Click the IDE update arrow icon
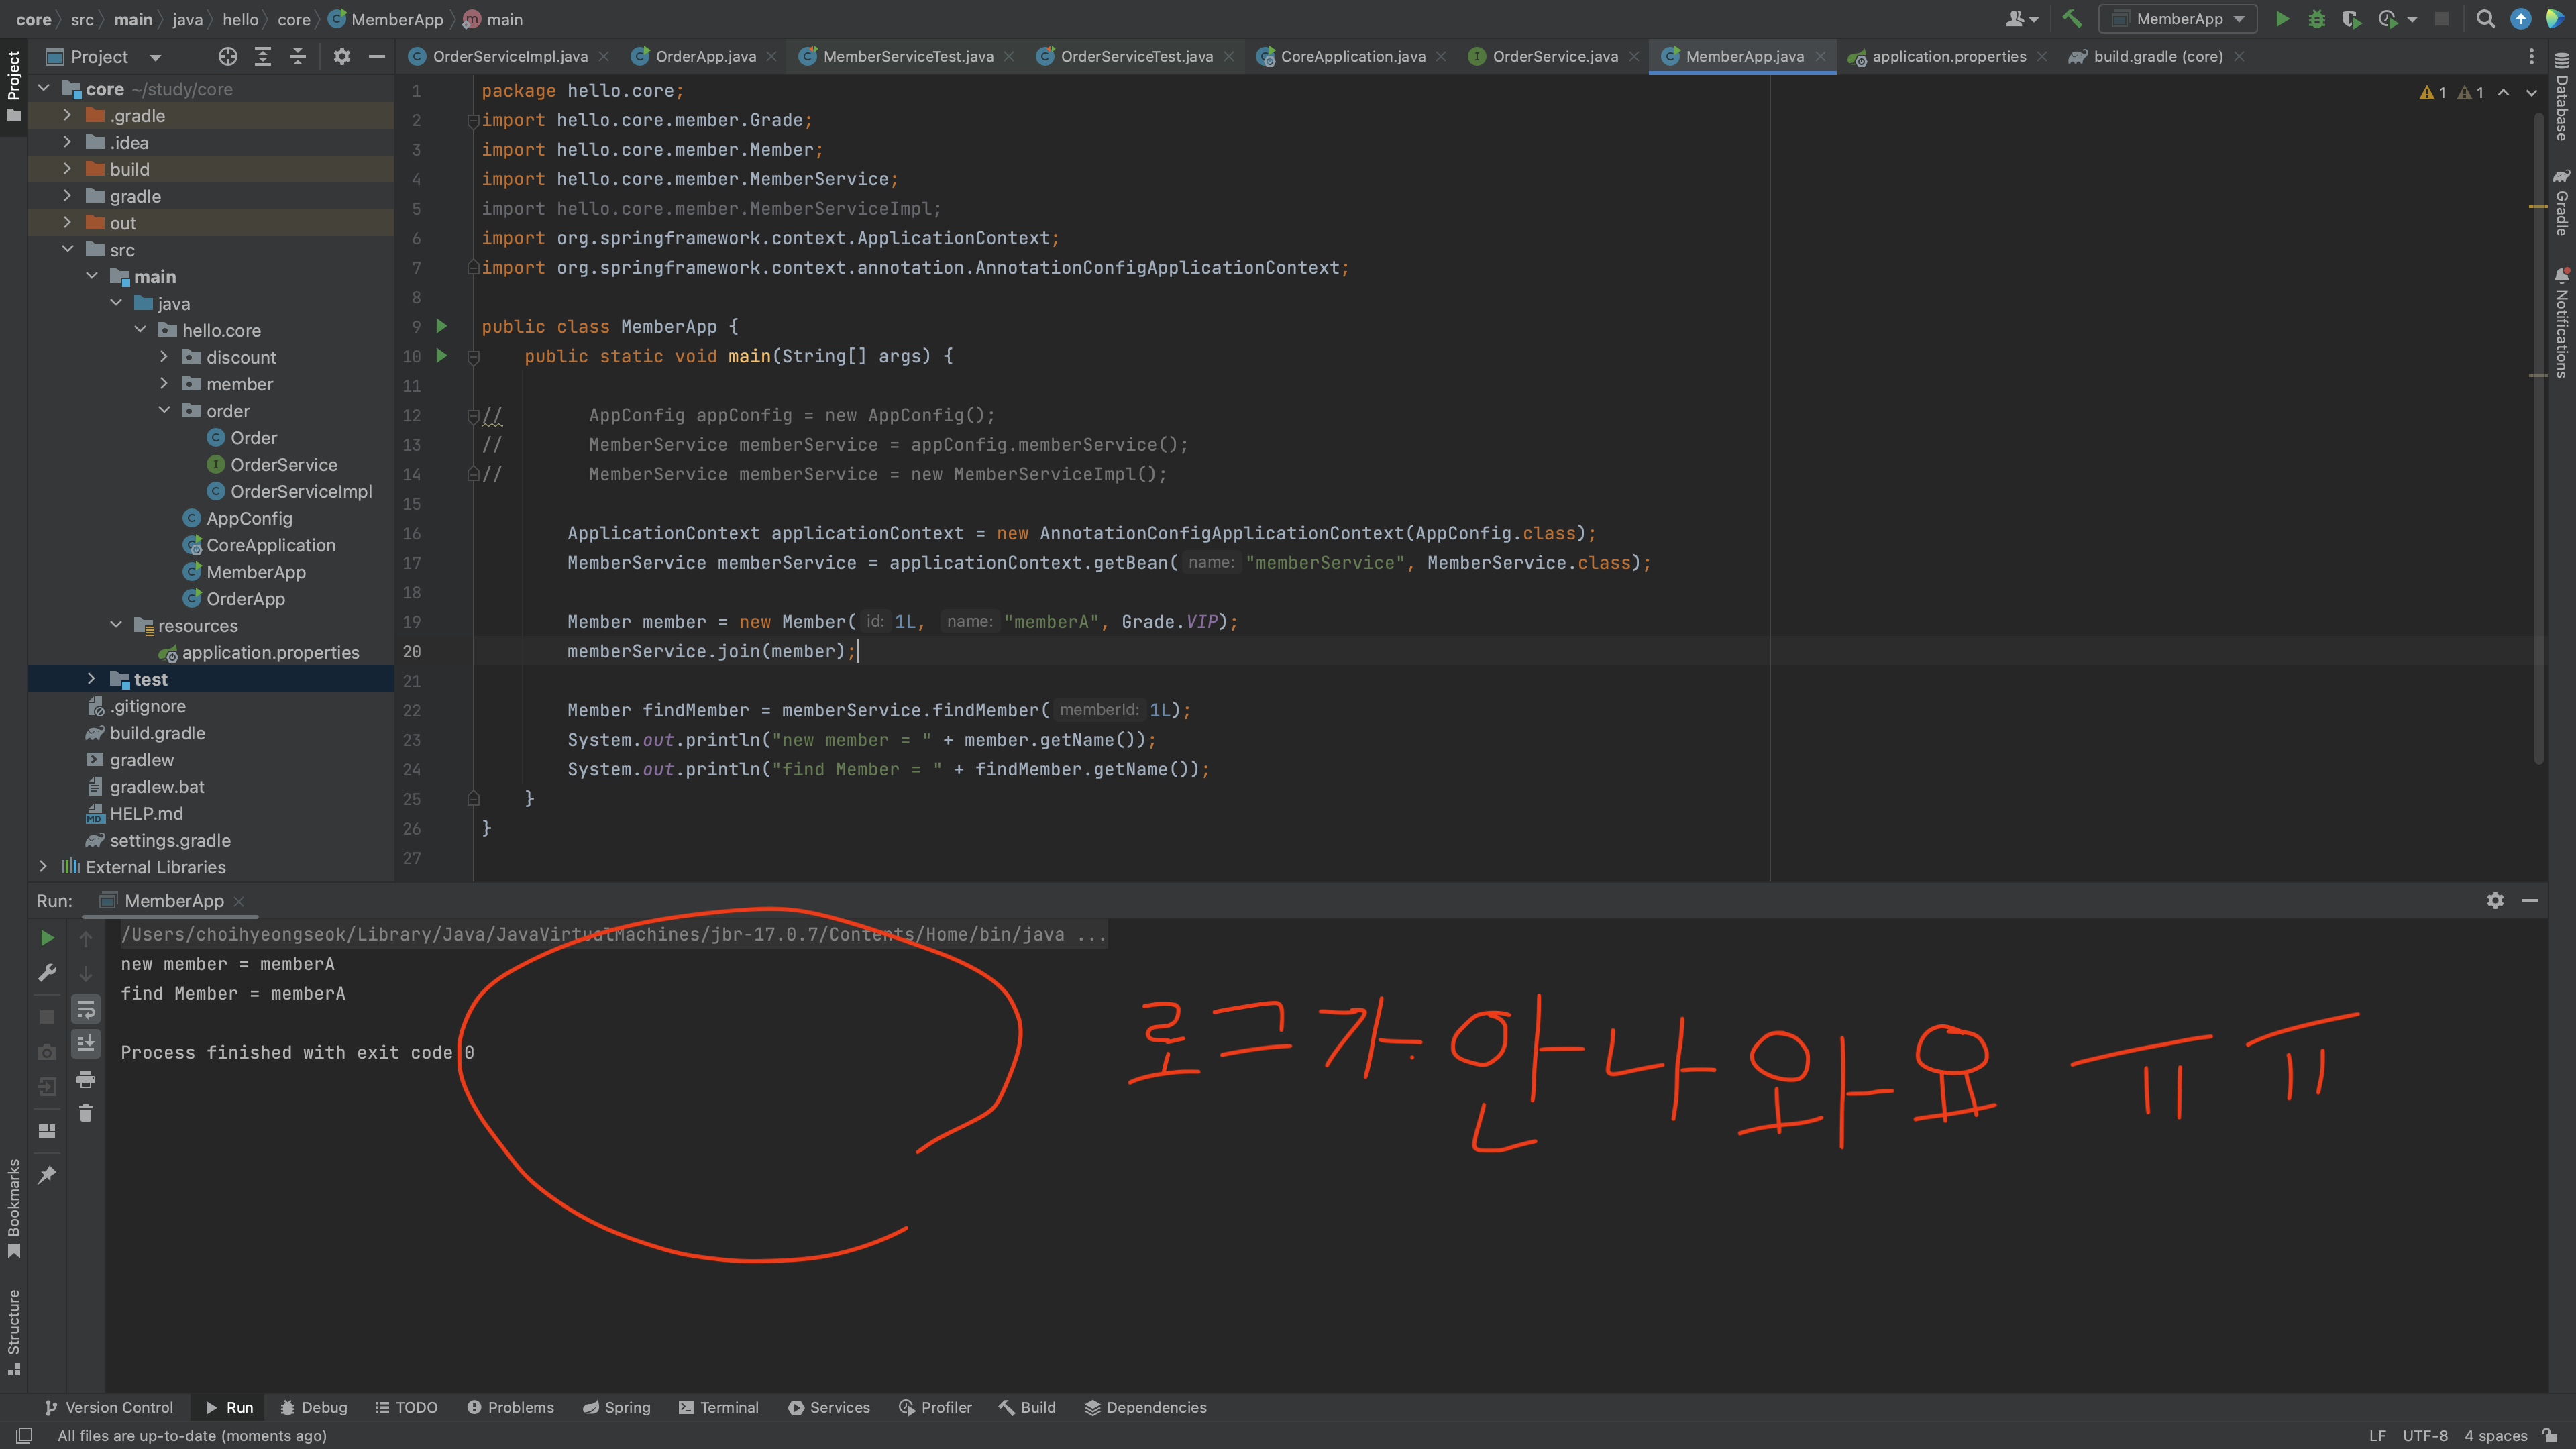The width and height of the screenshot is (2576, 1449). point(2520,19)
